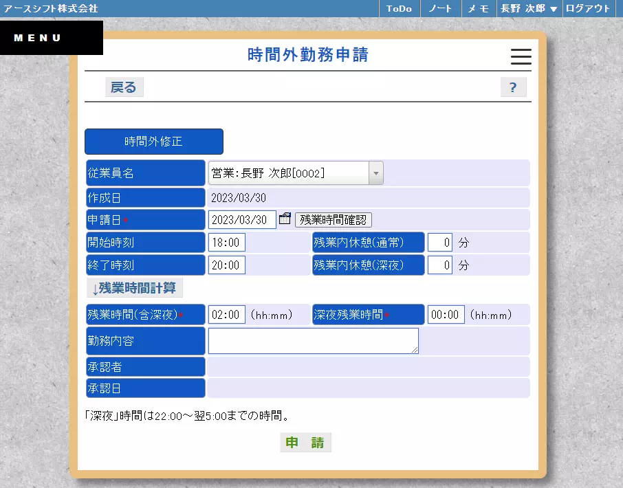
Task: Expand the employee dropdown showing 営業:長野 次郎[0002]
Action: [375, 173]
